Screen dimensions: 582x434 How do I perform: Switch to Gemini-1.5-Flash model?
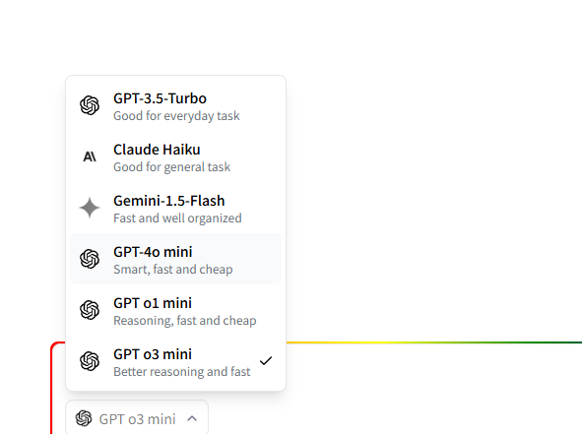175,208
